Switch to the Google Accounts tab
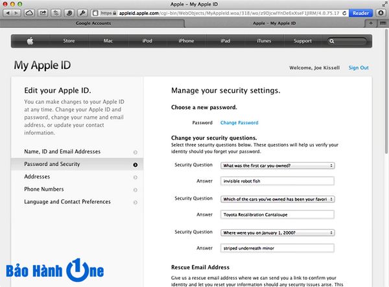This screenshot has height=287, width=389. point(97,23)
